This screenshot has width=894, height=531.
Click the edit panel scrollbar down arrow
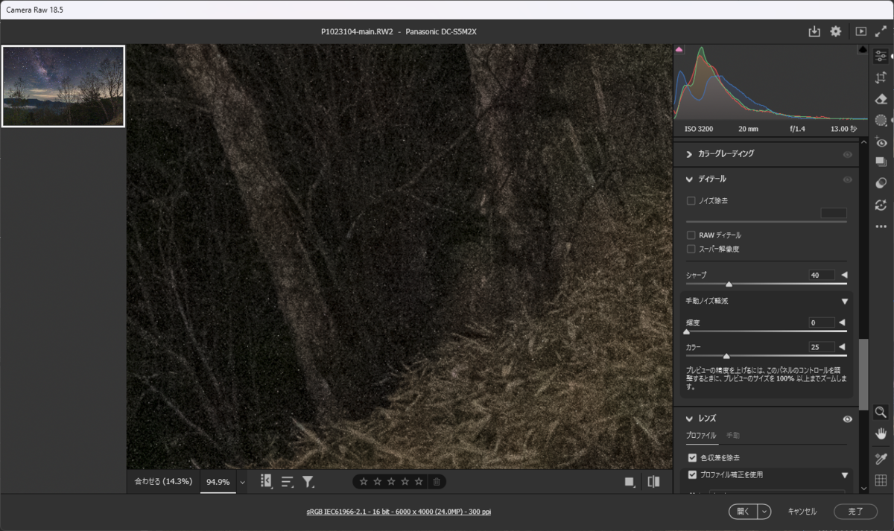(x=863, y=489)
